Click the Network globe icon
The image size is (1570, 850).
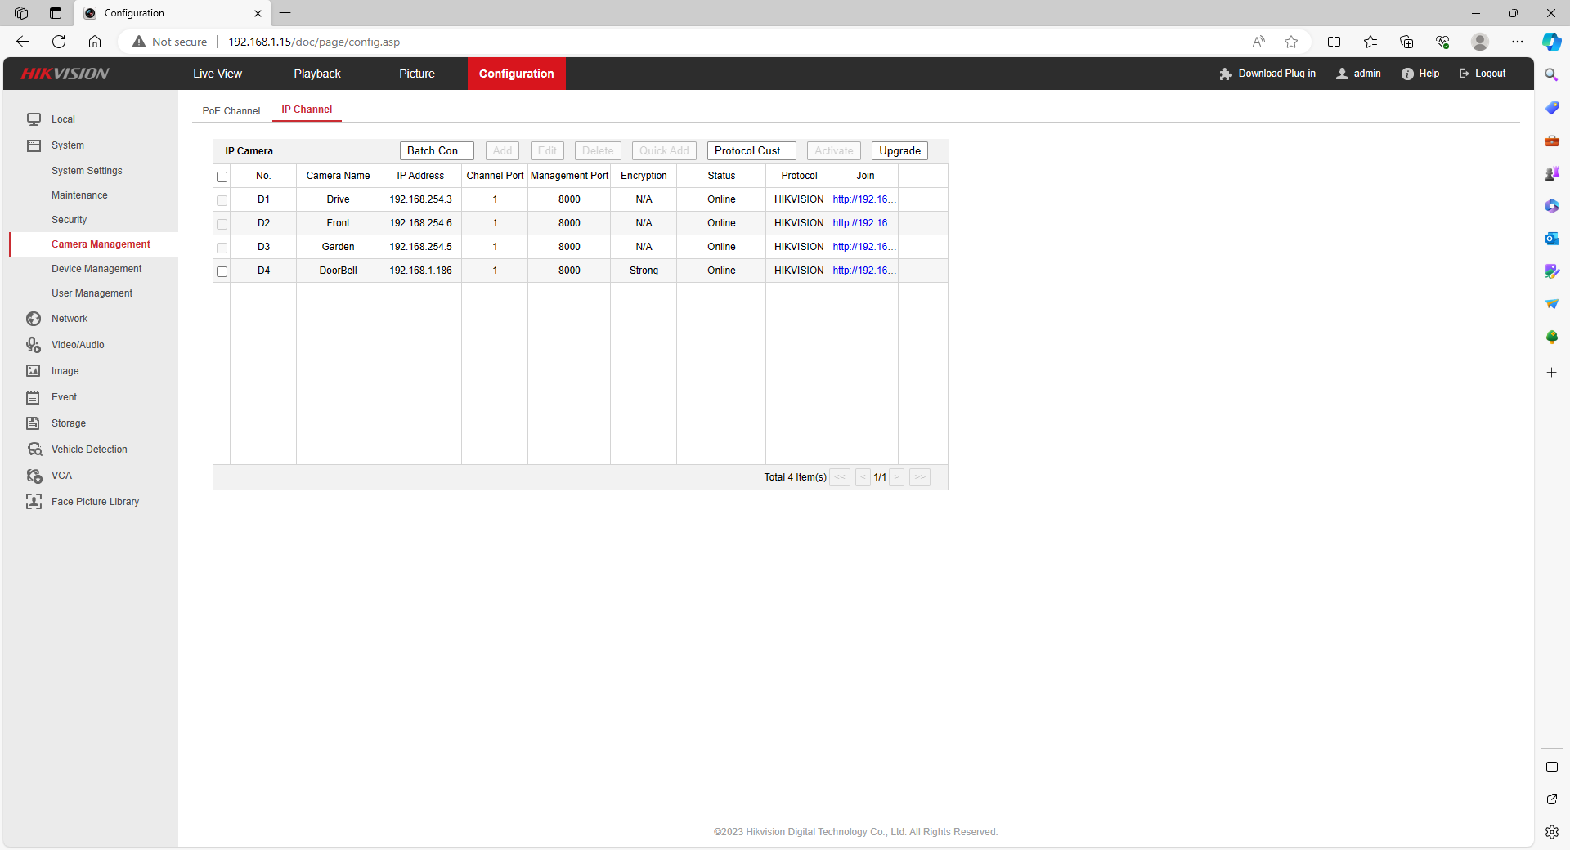point(34,319)
